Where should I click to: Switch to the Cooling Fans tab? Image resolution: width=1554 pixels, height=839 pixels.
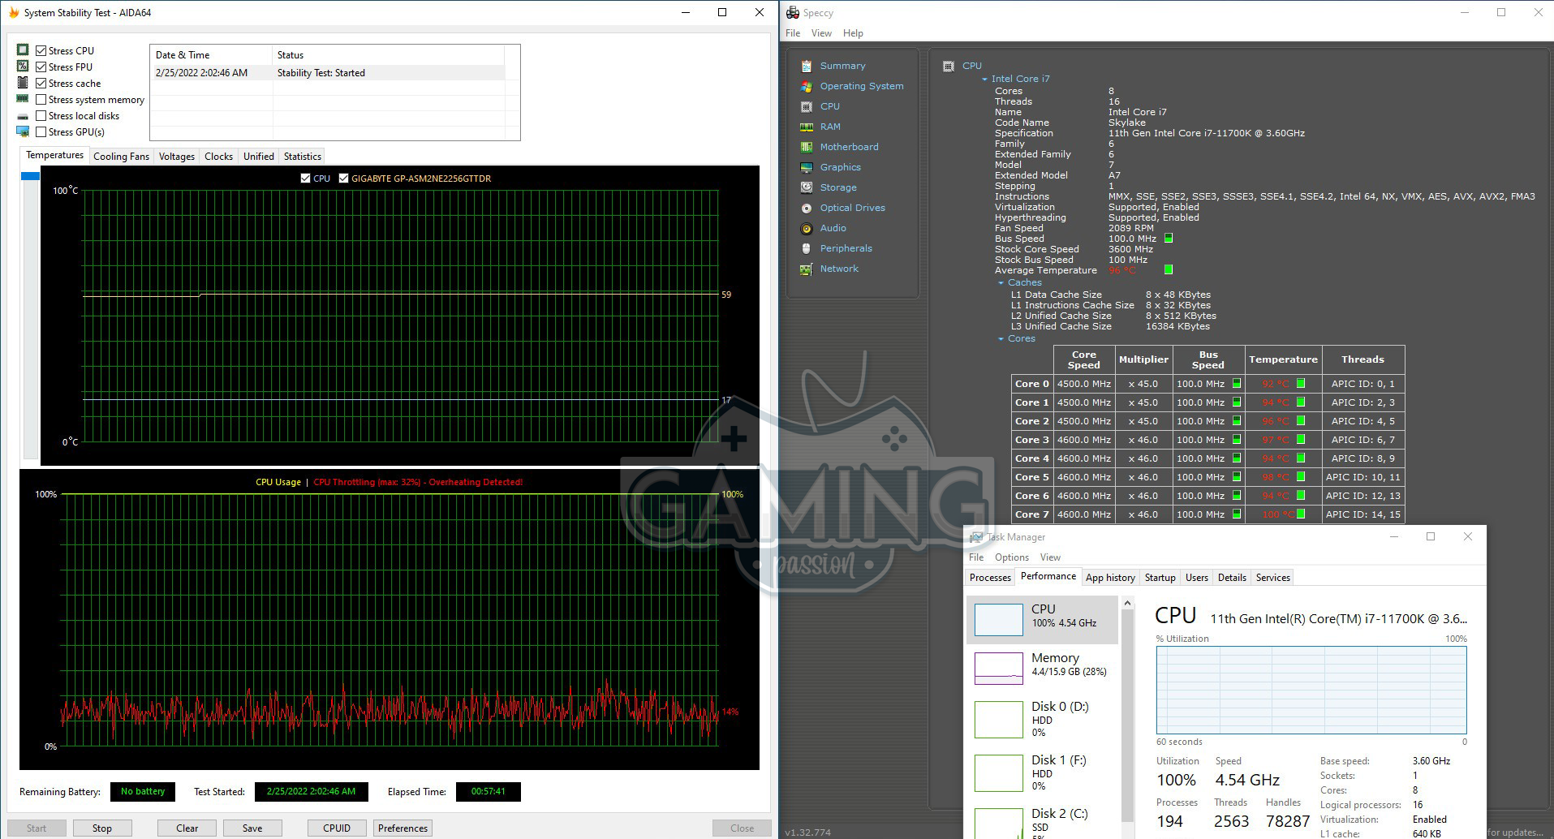(x=121, y=157)
